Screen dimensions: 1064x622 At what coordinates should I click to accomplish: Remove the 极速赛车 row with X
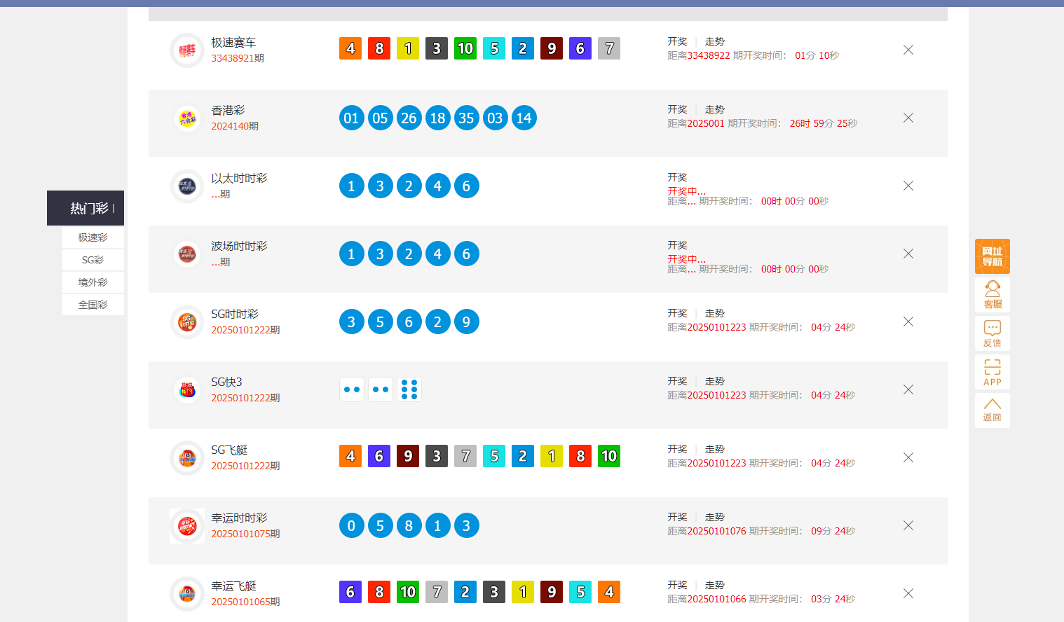[x=908, y=50]
